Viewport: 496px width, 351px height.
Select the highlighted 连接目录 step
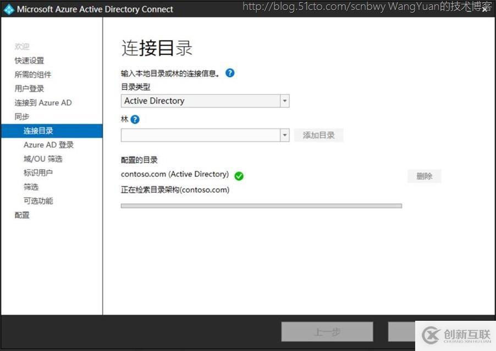coord(52,131)
